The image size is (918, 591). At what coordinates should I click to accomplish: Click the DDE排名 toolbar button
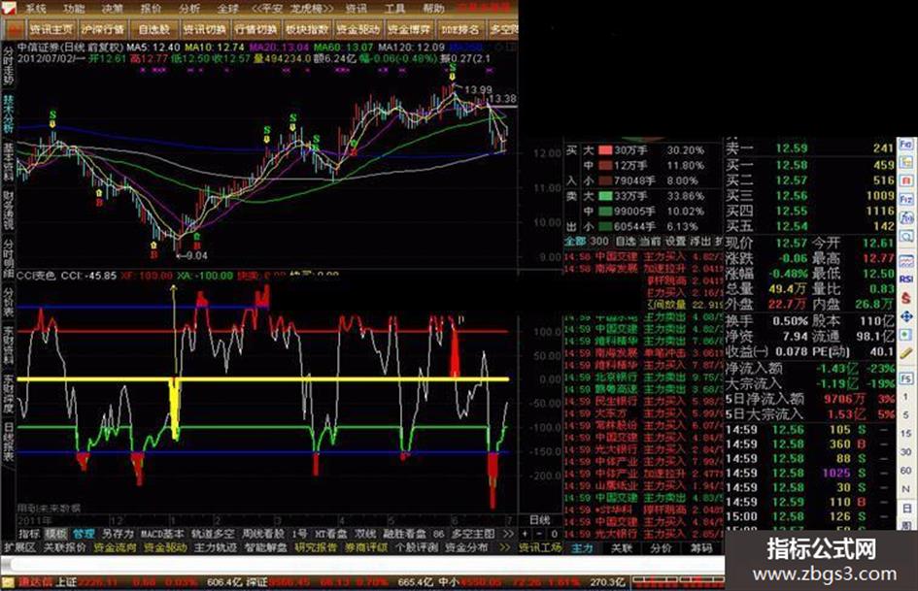[x=460, y=29]
